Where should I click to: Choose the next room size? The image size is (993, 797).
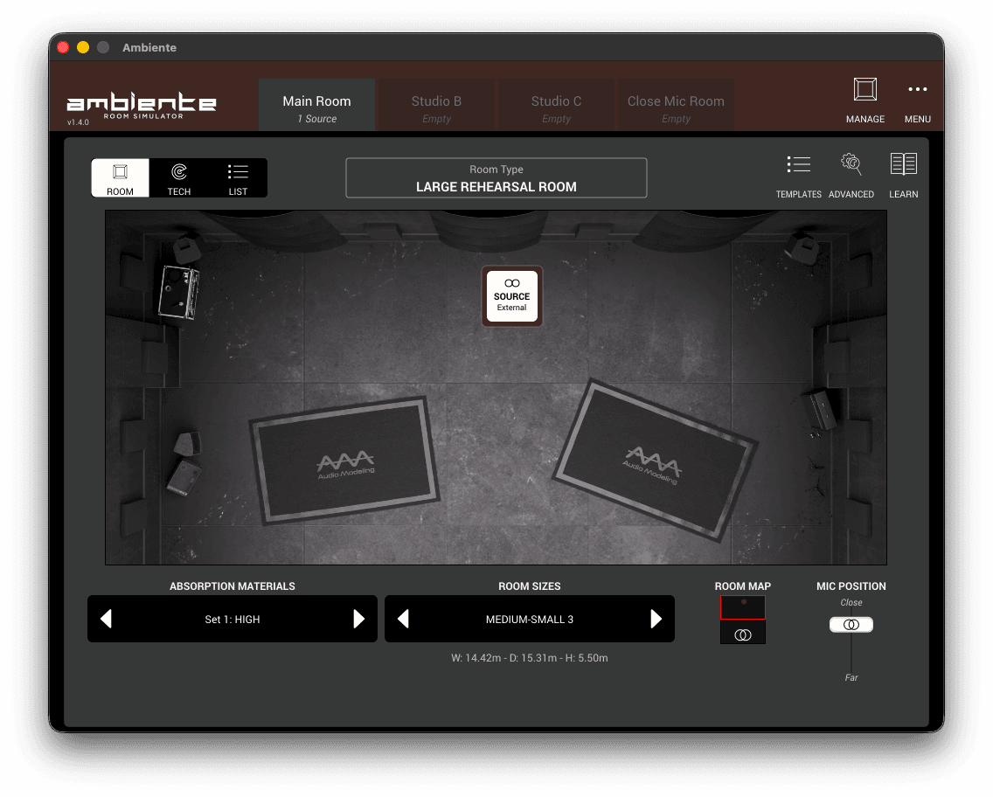coord(656,620)
